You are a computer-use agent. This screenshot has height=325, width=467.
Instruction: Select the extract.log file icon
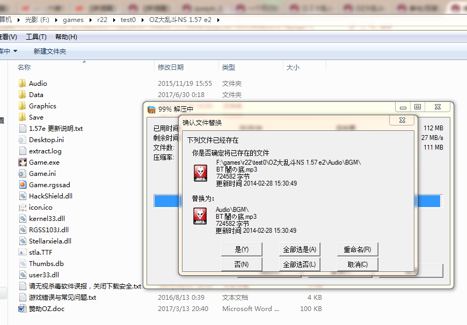pos(23,151)
